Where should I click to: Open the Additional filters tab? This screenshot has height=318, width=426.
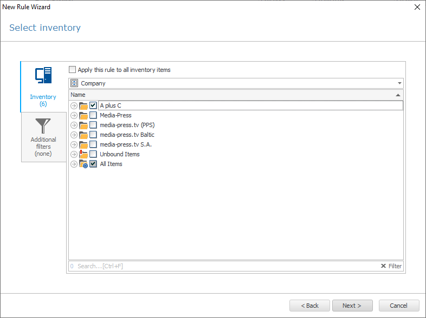[43, 137]
